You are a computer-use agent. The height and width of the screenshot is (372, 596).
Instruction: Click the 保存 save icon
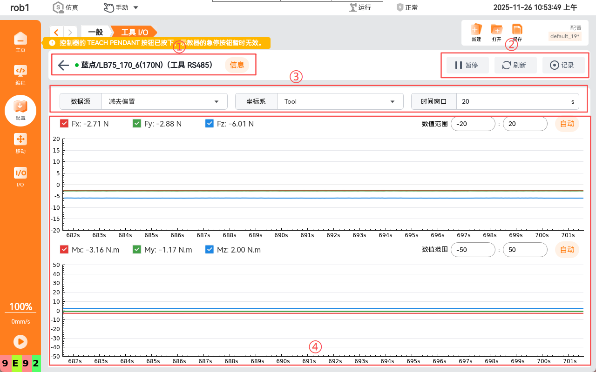pos(517,30)
